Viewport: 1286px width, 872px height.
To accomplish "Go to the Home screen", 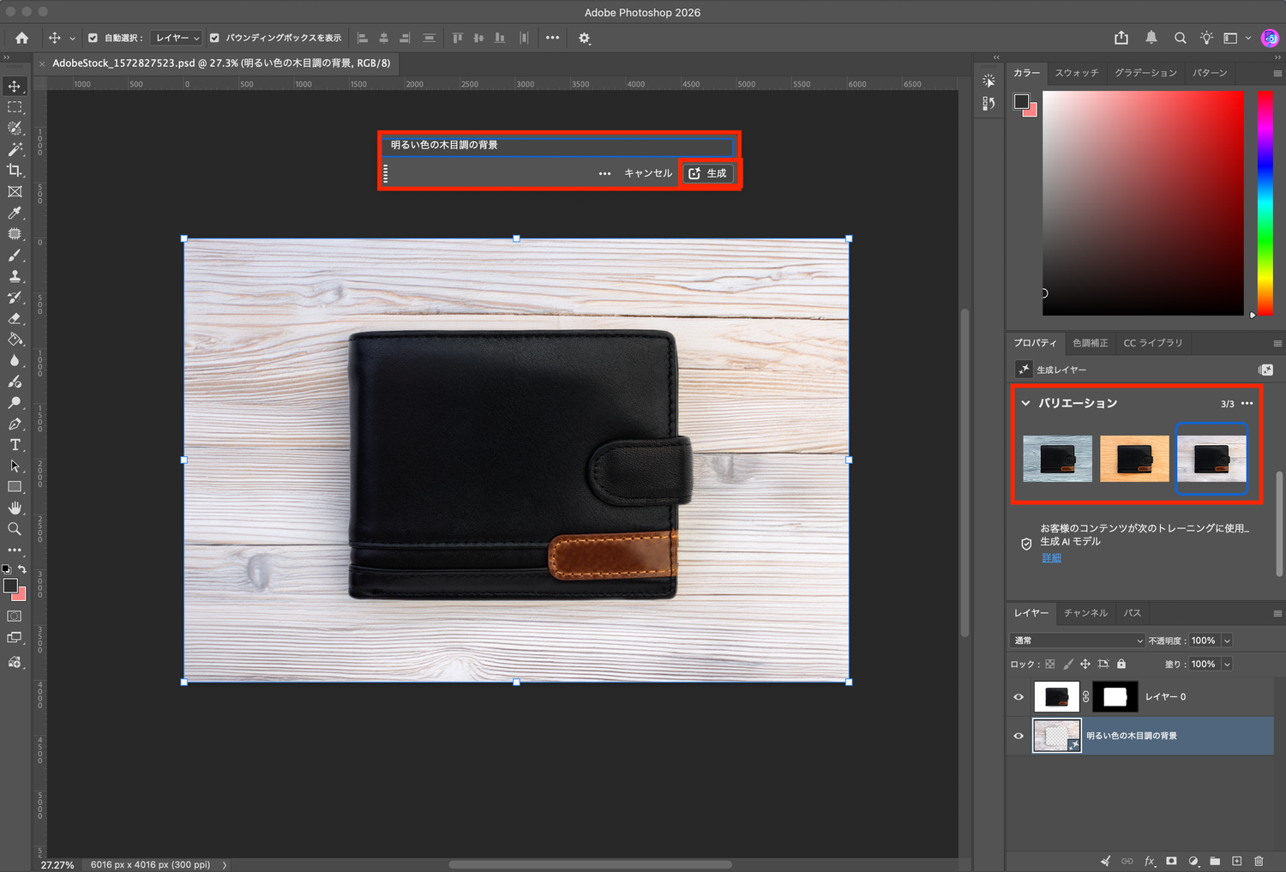I will tap(21, 38).
